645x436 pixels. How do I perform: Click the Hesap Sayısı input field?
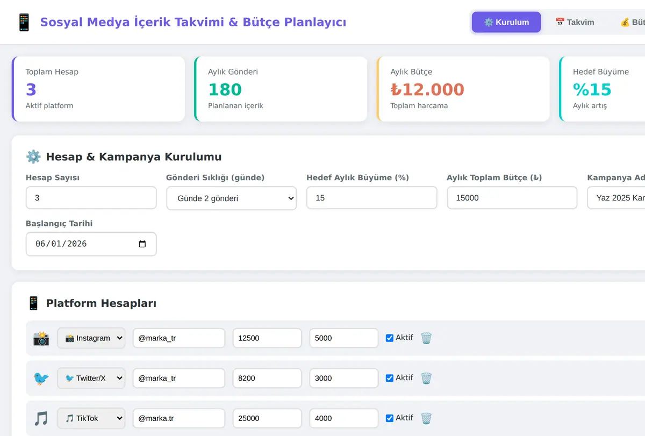(91, 198)
